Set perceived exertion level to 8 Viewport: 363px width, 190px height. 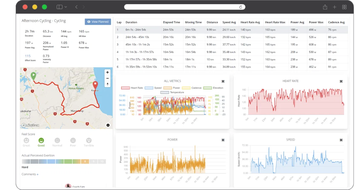[85, 162]
